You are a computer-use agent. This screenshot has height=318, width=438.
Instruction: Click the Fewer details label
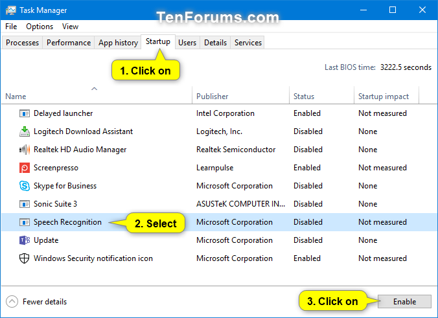45,302
